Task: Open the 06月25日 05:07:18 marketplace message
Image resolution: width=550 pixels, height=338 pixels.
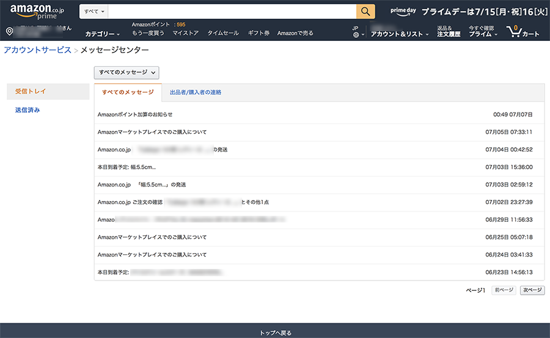Action: click(x=319, y=238)
